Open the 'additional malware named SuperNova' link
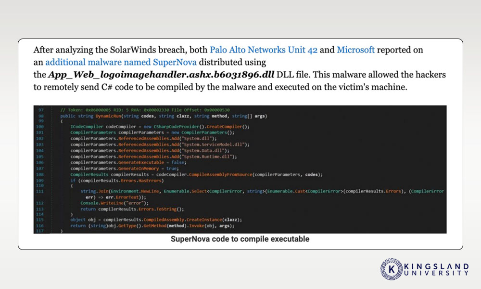The width and height of the screenshot is (481, 289). [121, 62]
